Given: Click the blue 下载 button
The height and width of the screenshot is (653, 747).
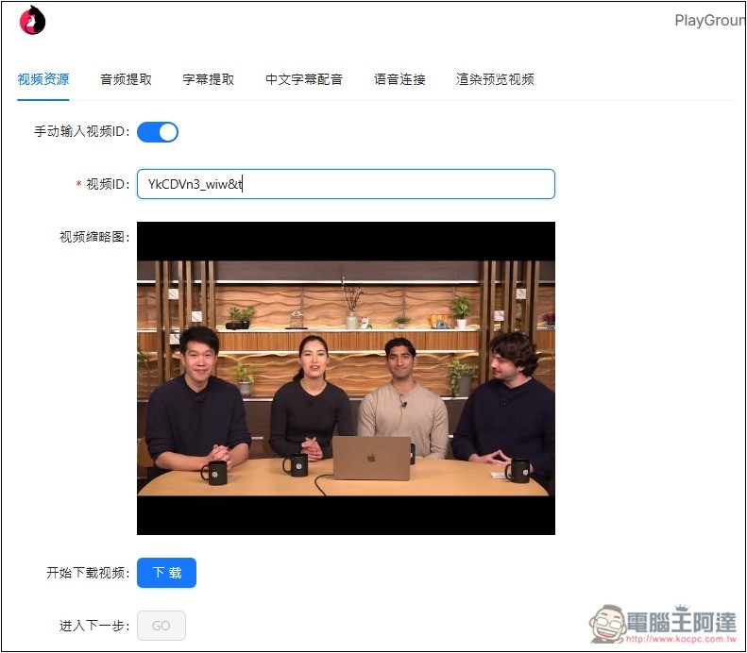Looking at the screenshot, I should [167, 573].
